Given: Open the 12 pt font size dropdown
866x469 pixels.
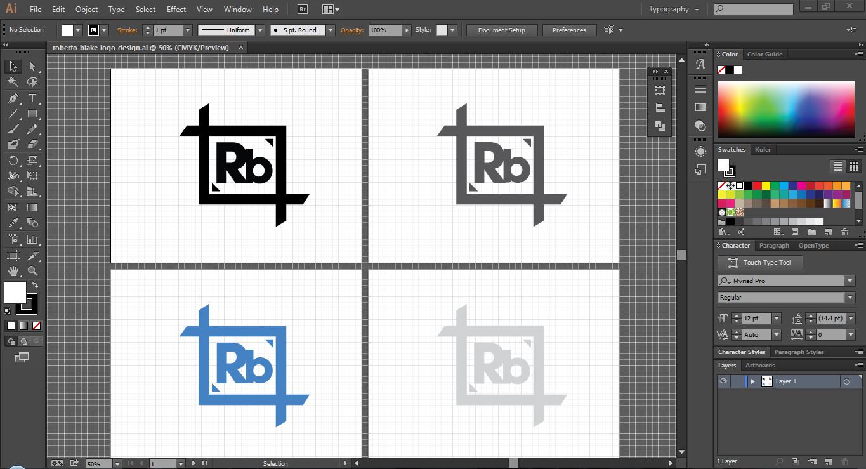Looking at the screenshot, I should (776, 318).
